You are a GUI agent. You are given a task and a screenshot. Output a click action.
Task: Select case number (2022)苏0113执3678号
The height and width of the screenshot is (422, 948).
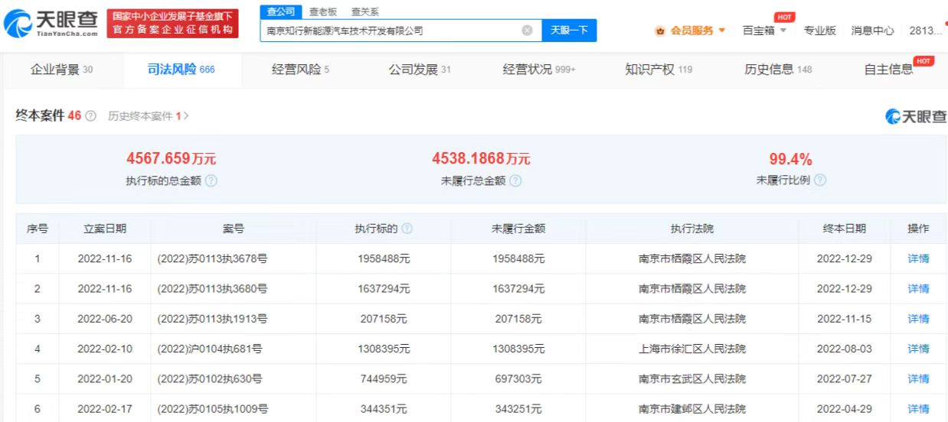[212, 258]
